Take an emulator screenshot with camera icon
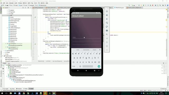The width and height of the screenshot is (169, 95). [107, 31]
